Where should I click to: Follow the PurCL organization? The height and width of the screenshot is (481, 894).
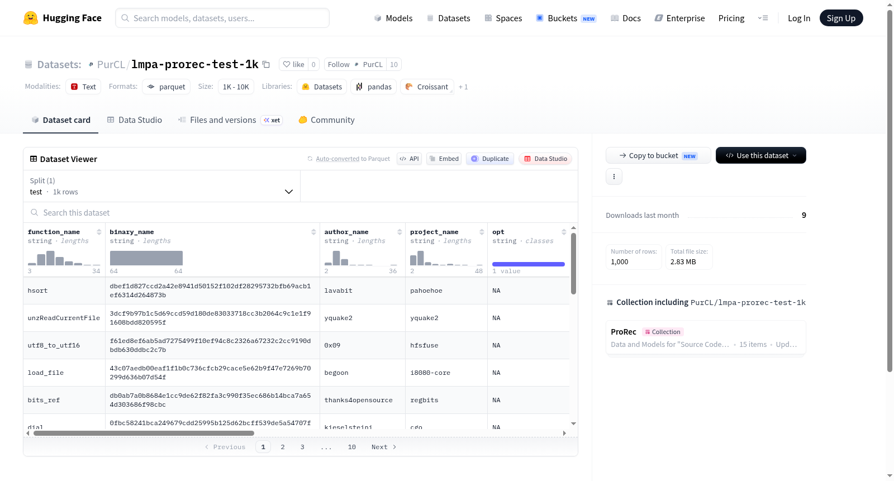click(355, 64)
